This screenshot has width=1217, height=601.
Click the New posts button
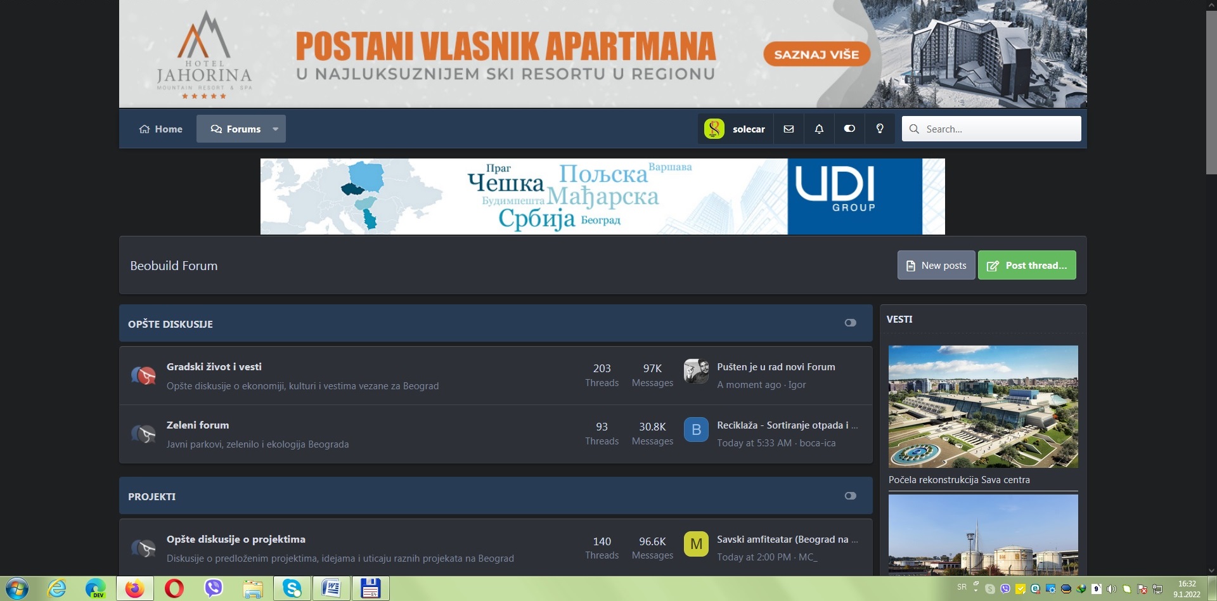coord(936,266)
